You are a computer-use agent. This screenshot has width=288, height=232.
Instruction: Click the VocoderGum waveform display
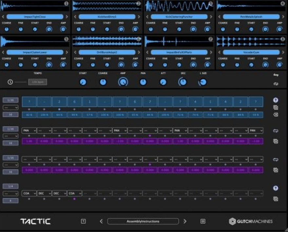(251, 41)
